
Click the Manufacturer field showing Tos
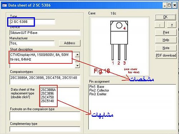click(32, 43)
